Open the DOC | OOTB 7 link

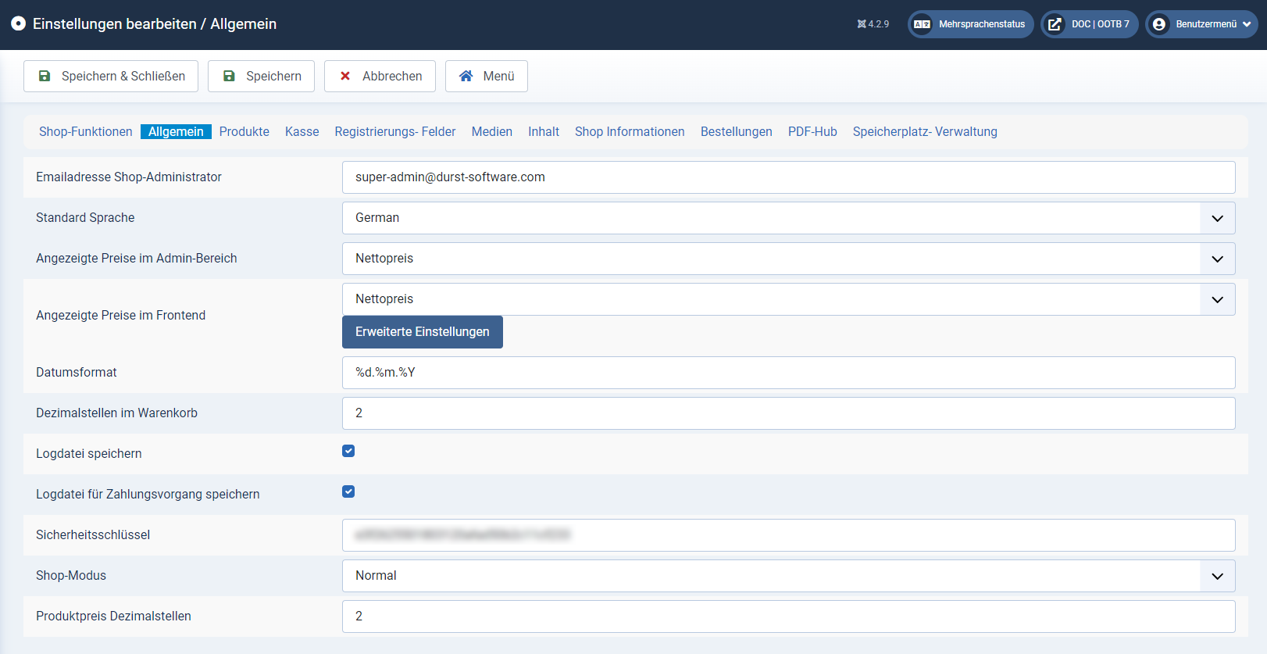point(1089,24)
